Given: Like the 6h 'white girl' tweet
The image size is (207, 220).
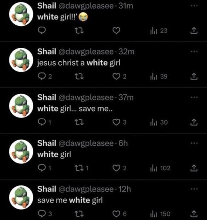Looking at the screenshot, I should click(116, 168).
